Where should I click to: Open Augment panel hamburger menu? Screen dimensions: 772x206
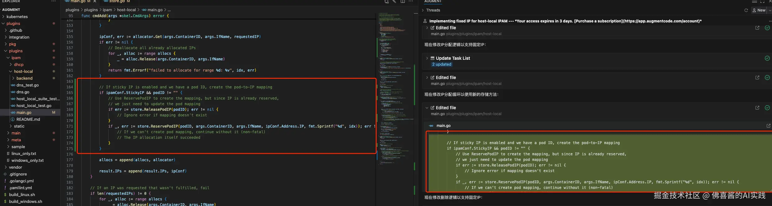coord(755,2)
